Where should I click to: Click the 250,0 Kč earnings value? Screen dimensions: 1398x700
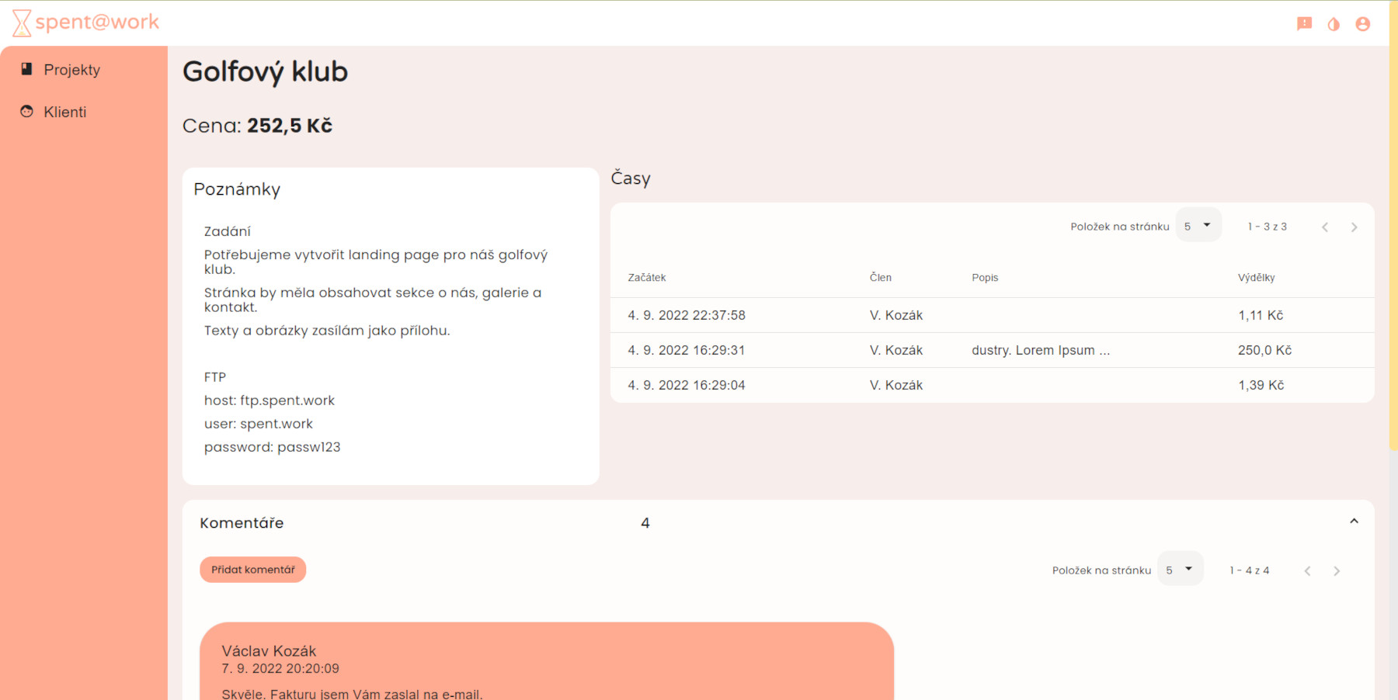pos(1265,350)
